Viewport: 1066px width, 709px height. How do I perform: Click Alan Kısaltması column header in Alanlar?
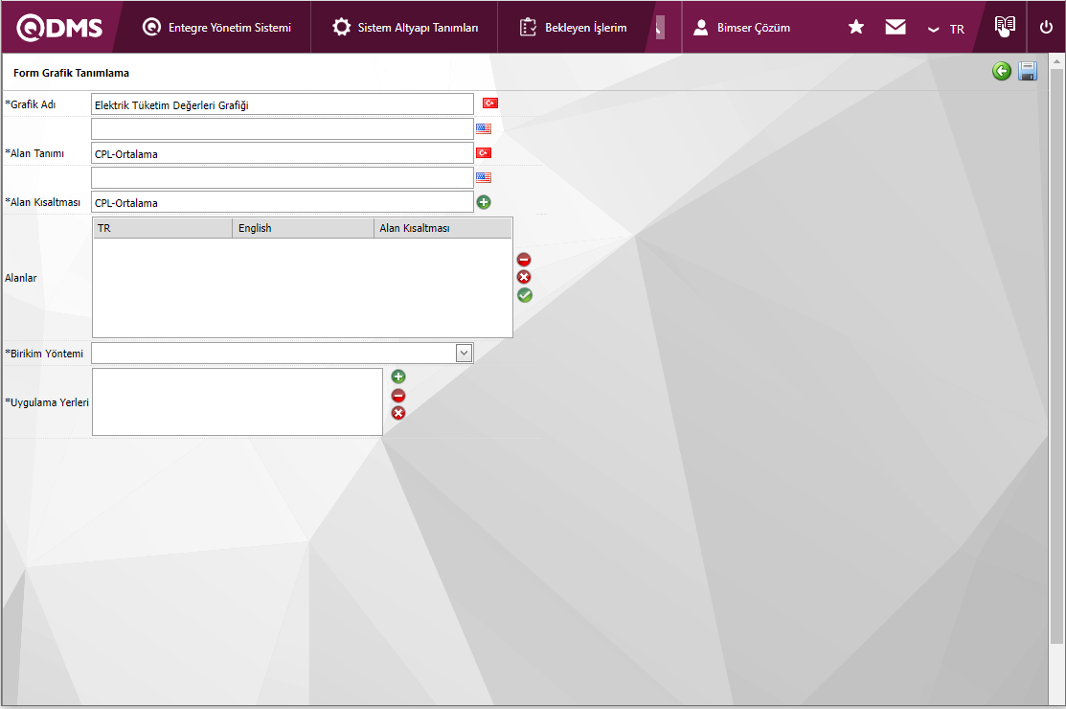pos(442,228)
